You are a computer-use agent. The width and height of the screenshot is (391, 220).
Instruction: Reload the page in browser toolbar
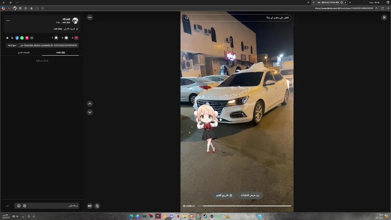[x=382, y=8]
